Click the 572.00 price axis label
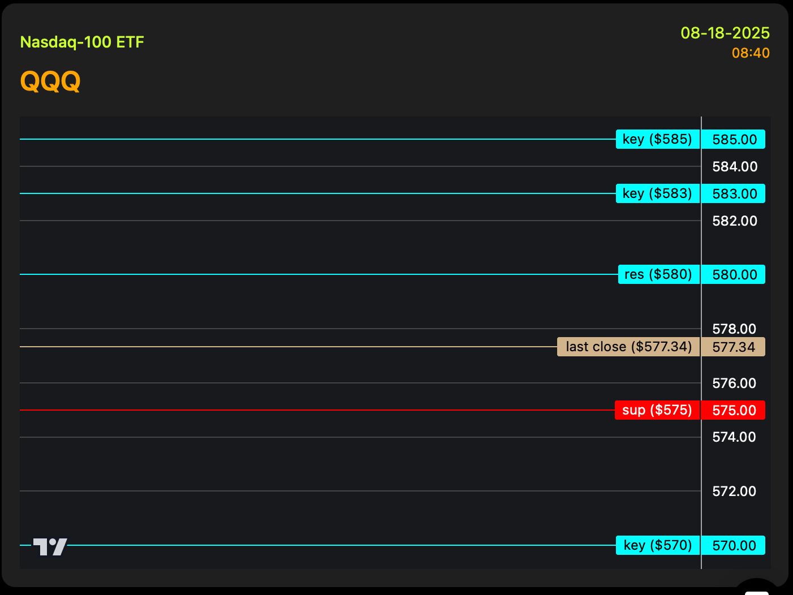The width and height of the screenshot is (793, 595). (734, 491)
